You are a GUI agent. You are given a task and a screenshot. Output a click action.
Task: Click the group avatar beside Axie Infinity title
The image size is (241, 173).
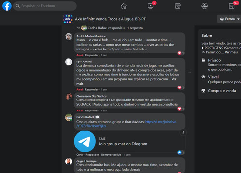(68, 19)
